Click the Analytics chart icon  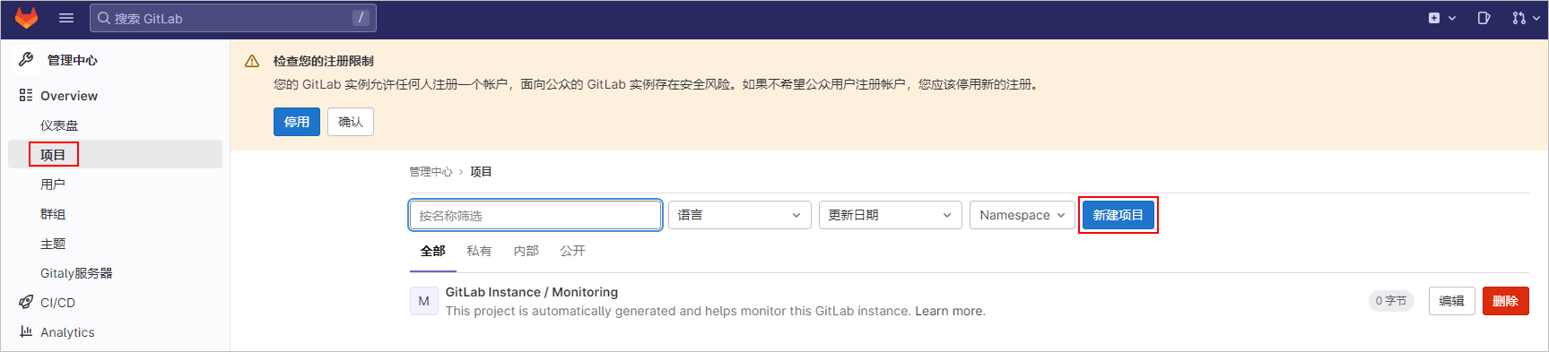26,331
